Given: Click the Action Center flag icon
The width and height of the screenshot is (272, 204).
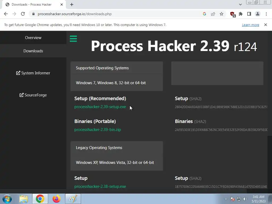Looking at the screenshot, I should pyautogui.click(x=232, y=199).
